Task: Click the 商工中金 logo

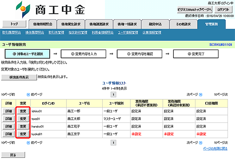Action: click(51, 9)
